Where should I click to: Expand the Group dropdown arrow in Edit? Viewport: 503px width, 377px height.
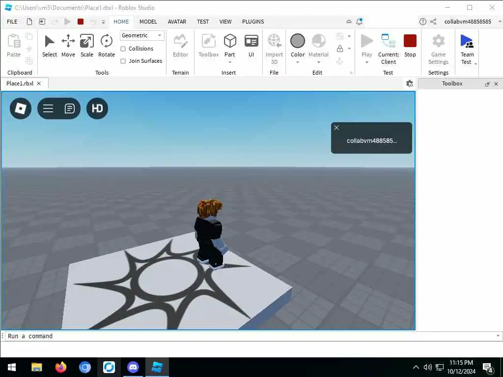click(x=349, y=36)
